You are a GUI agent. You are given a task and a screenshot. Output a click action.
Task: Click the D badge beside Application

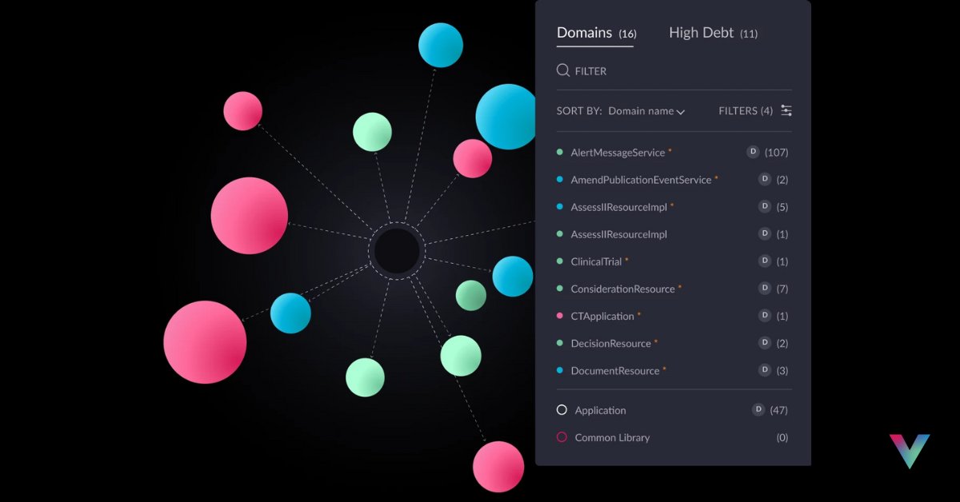758,409
